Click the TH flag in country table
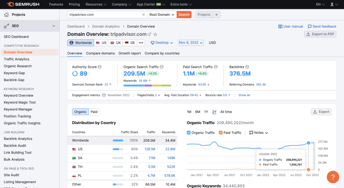 coord(74,167)
